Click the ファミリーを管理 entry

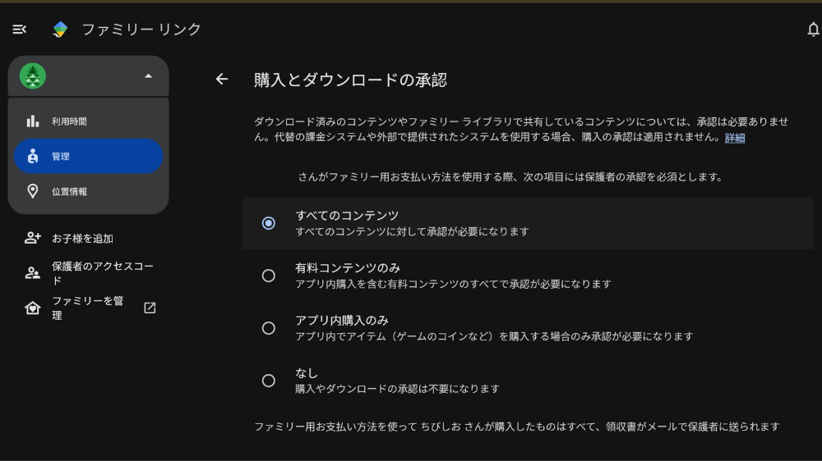tap(89, 308)
